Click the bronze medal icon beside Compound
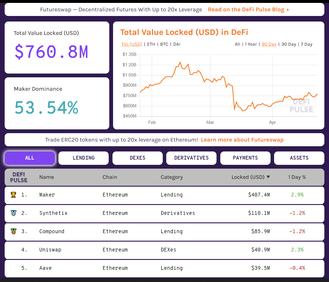 tap(13, 231)
